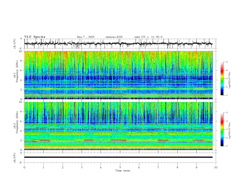Click inside the ch.2 spectrogram panel
The image size is (243, 188).
coord(118,126)
